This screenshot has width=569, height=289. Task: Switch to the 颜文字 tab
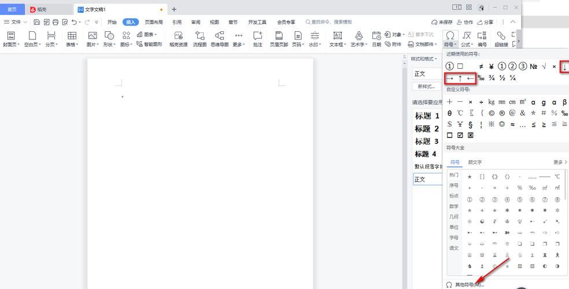click(x=475, y=162)
